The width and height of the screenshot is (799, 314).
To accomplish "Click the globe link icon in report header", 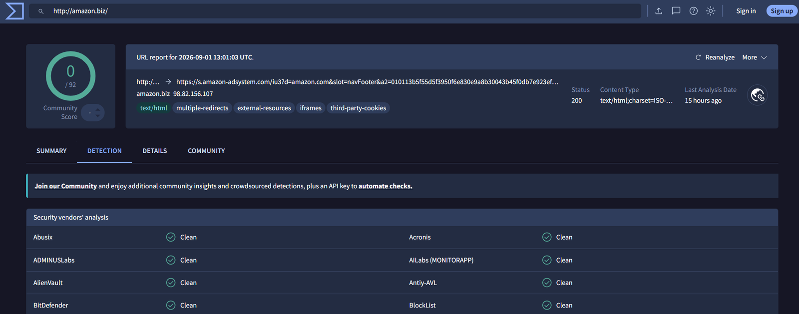I will pyautogui.click(x=758, y=95).
